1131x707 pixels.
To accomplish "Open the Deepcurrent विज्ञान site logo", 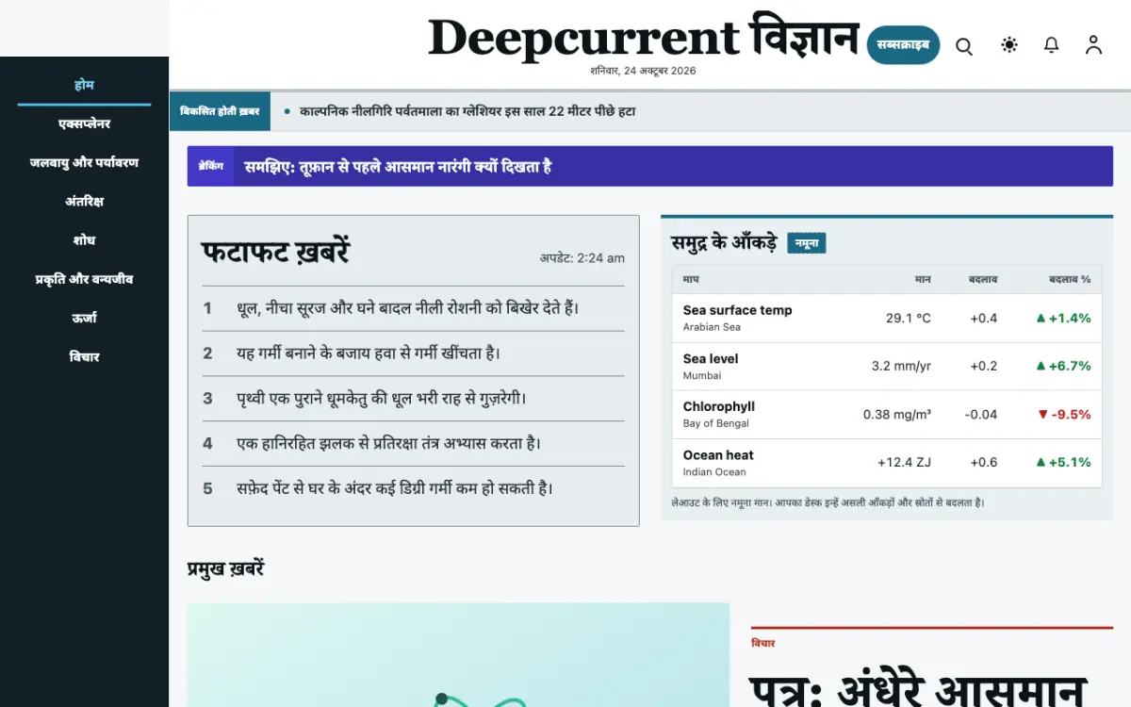I will point(643,38).
